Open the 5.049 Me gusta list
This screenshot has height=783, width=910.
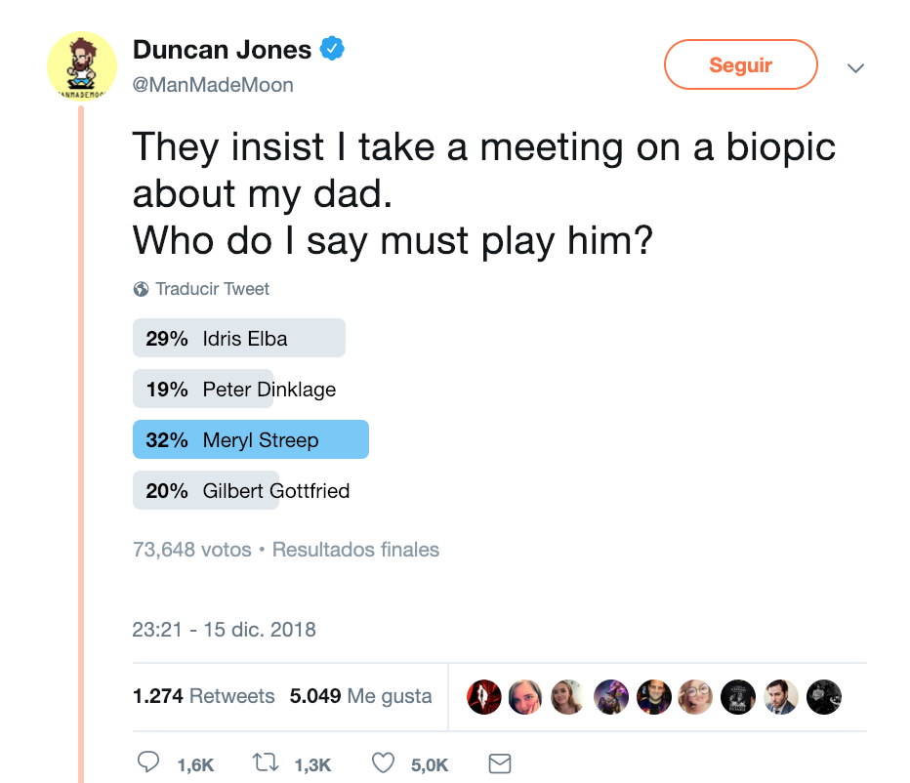pos(360,695)
